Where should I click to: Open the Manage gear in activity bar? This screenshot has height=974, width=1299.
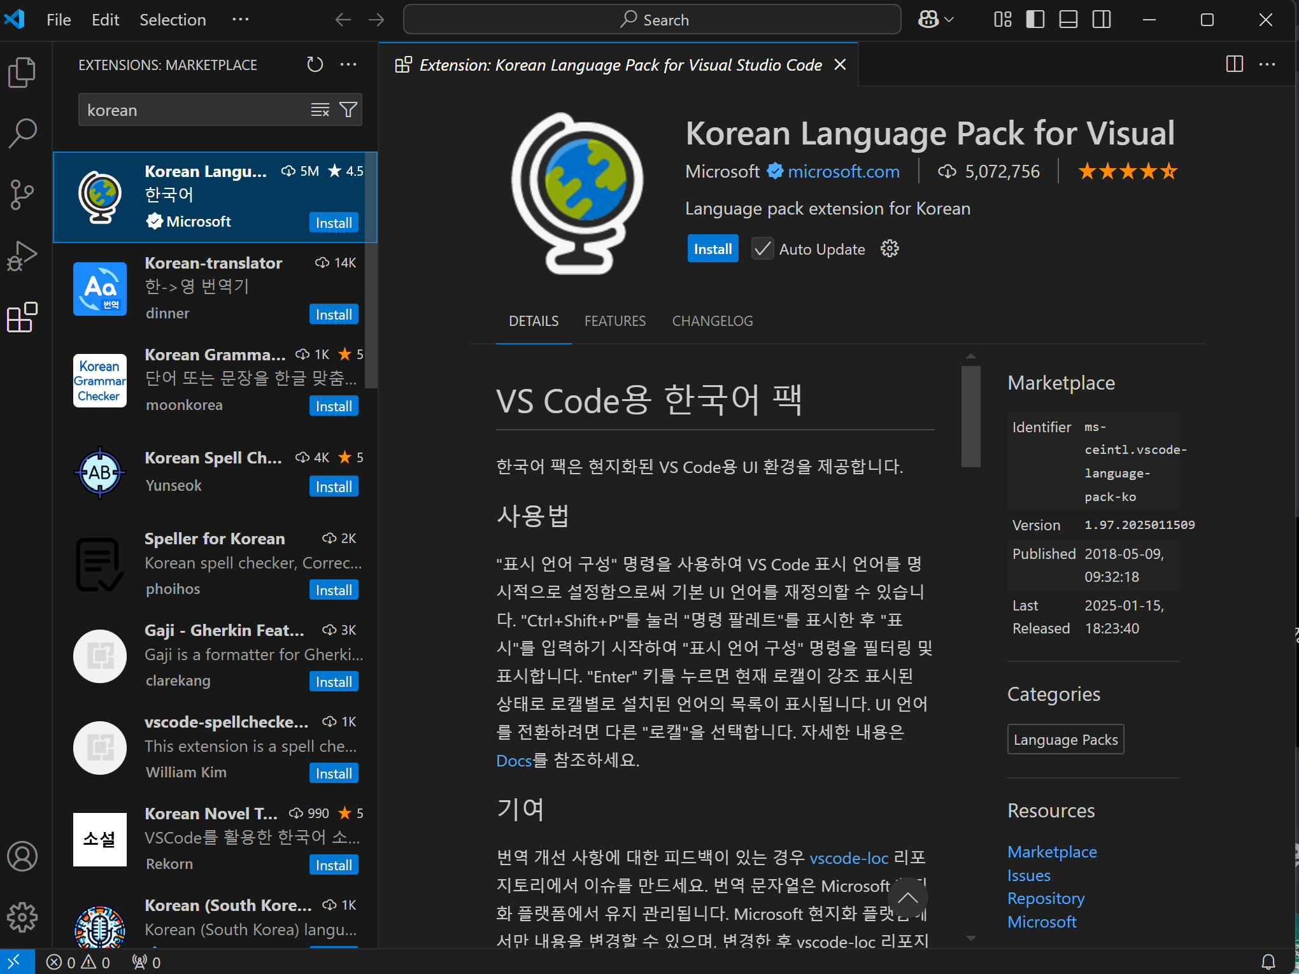pos(22,917)
